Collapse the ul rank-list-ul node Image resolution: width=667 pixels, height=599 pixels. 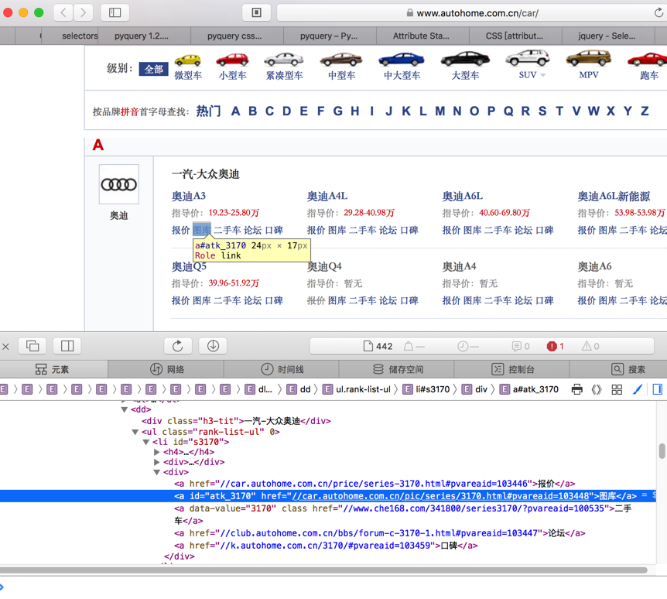tap(135, 432)
